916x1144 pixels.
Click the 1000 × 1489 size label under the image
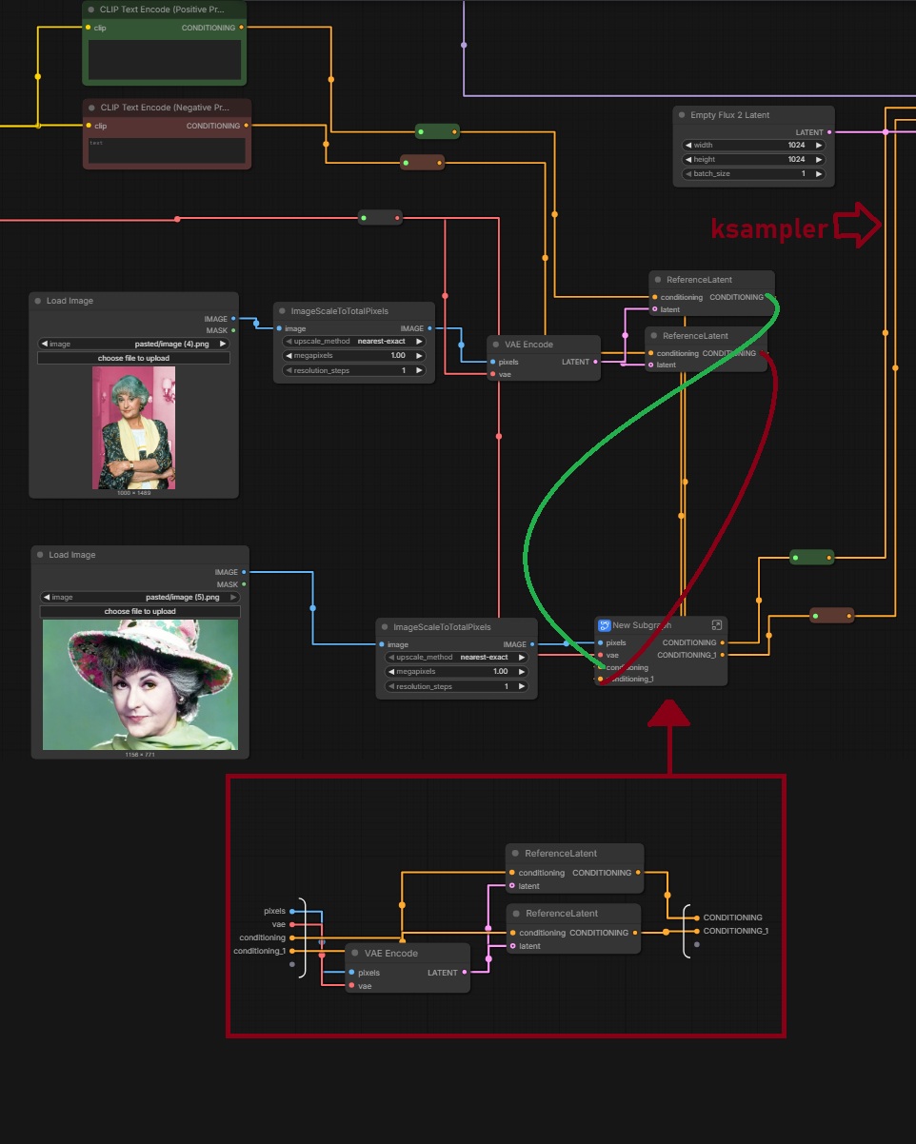[x=133, y=493]
